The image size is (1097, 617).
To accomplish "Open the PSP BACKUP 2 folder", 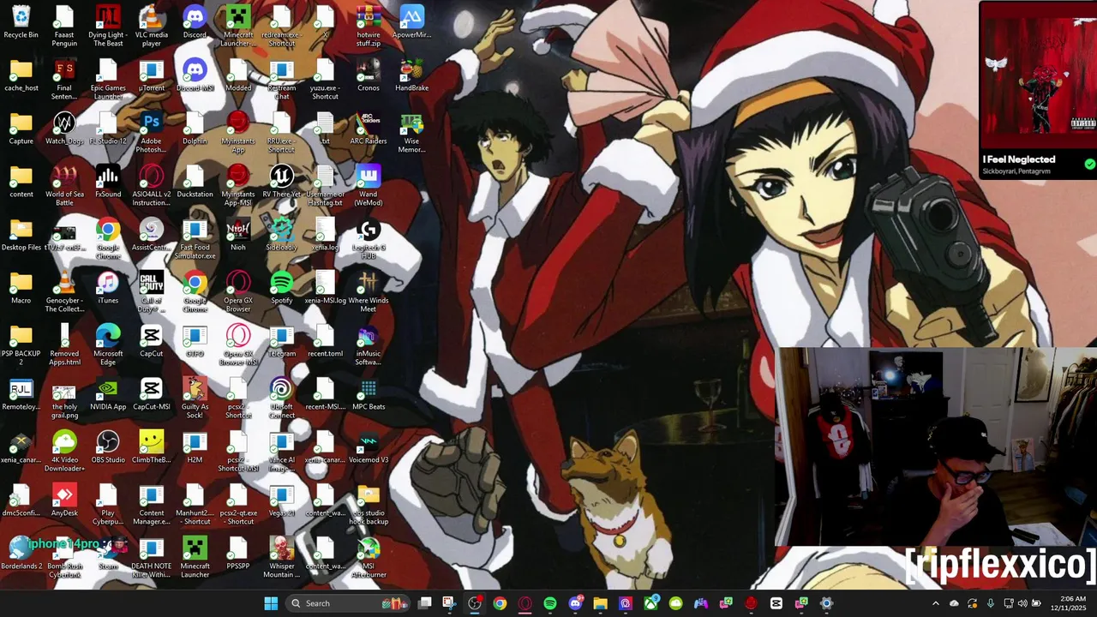I will pos(21,341).
